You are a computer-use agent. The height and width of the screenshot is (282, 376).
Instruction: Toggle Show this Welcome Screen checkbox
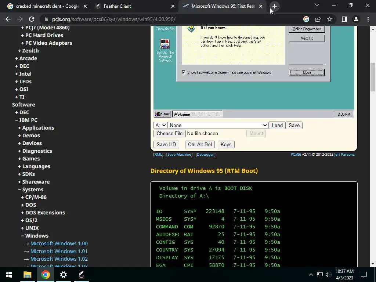(184, 72)
